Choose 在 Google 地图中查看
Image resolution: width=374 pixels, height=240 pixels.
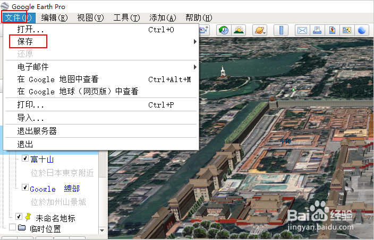click(101, 79)
